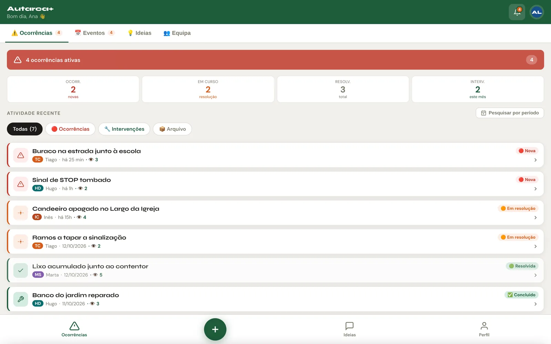The width and height of the screenshot is (551, 344).
Task: Expand Candeeiro apagado row chevron
Action: tap(536, 218)
